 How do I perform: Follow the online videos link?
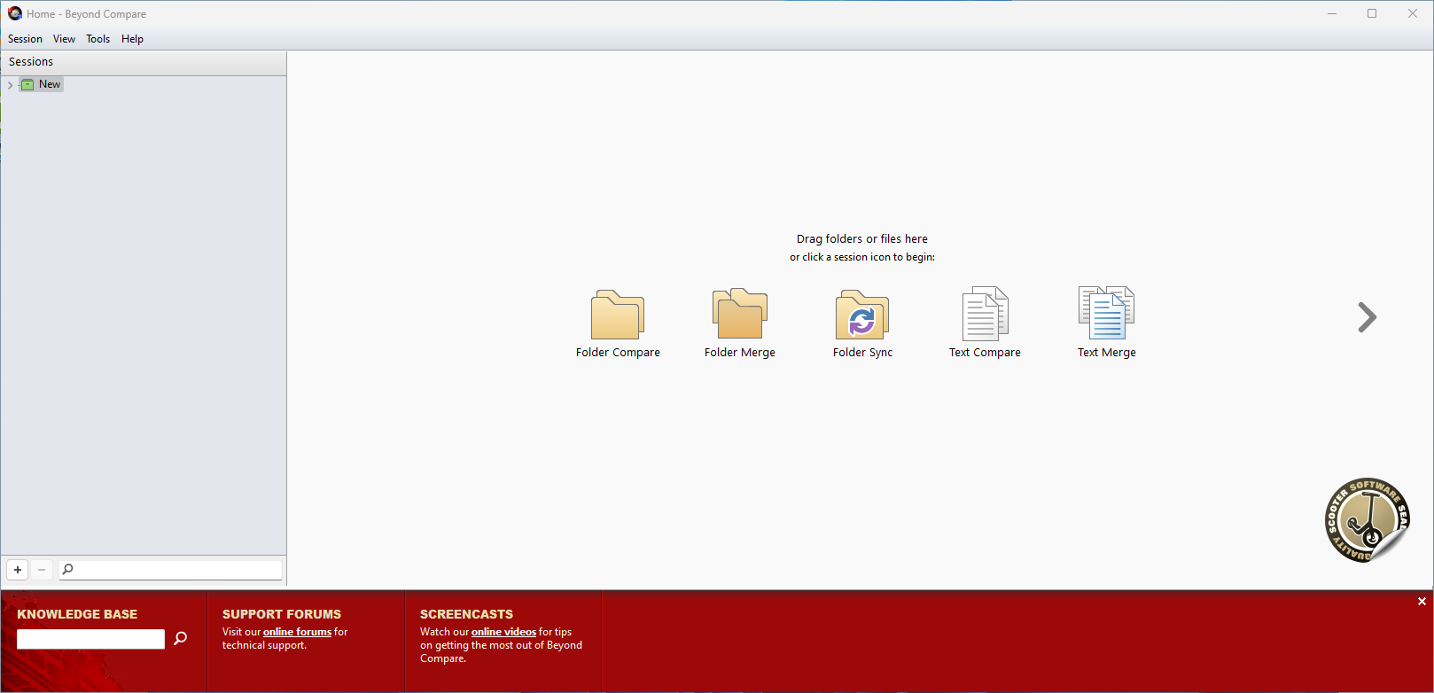click(503, 632)
